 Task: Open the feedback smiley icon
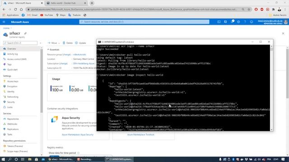[252, 22]
